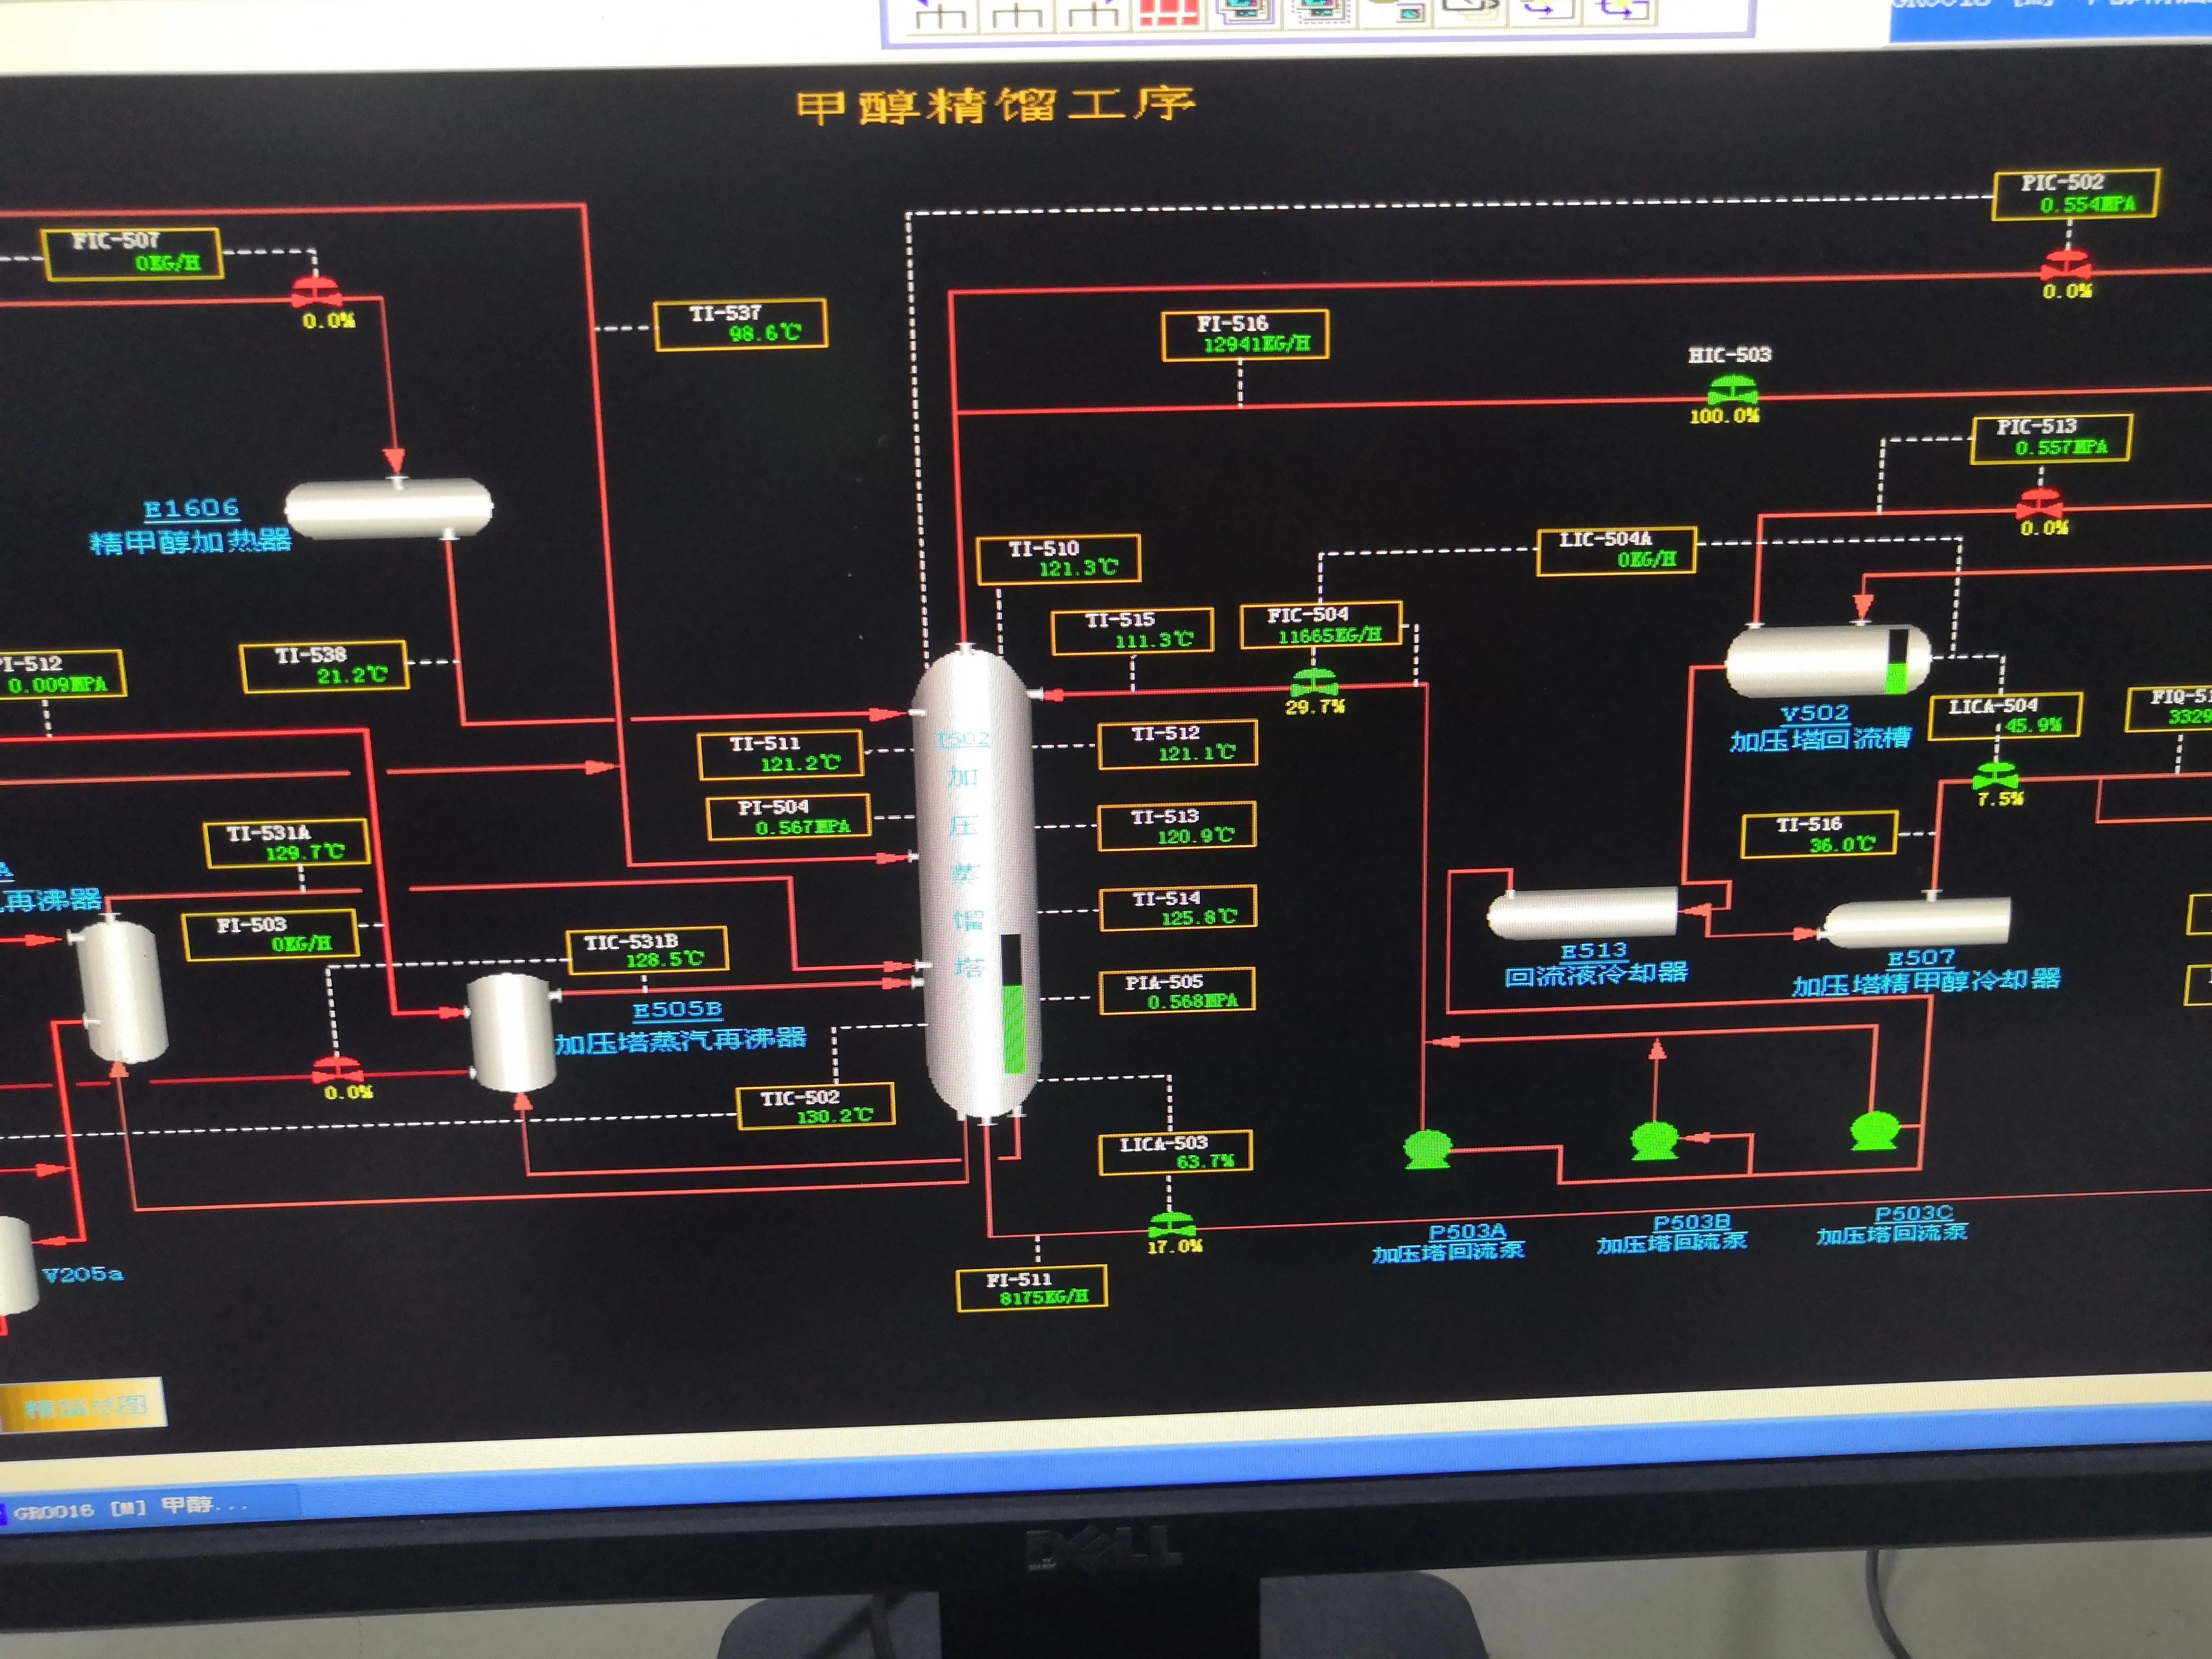The width and height of the screenshot is (2212, 1659).
Task: Click the T502 column level bar
Action: click(1012, 1004)
